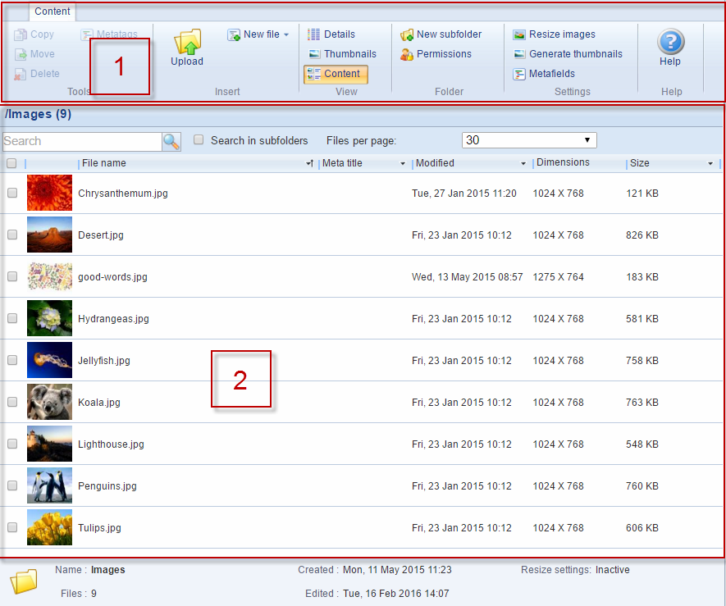Open the Modified column dropdown arrow
The height and width of the screenshot is (606, 726).
523,164
